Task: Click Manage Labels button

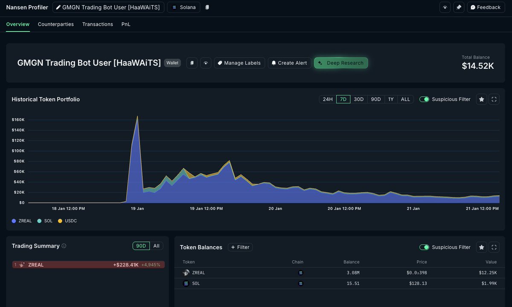Action: (x=239, y=63)
